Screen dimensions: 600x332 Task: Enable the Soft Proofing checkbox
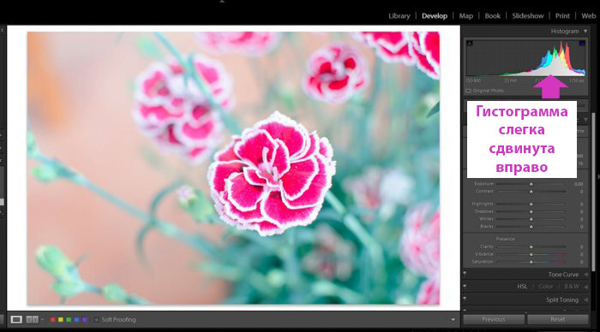point(97,319)
